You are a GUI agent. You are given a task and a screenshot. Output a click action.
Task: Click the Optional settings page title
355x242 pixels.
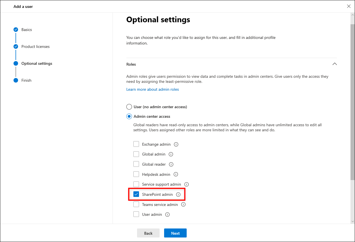coord(158,19)
